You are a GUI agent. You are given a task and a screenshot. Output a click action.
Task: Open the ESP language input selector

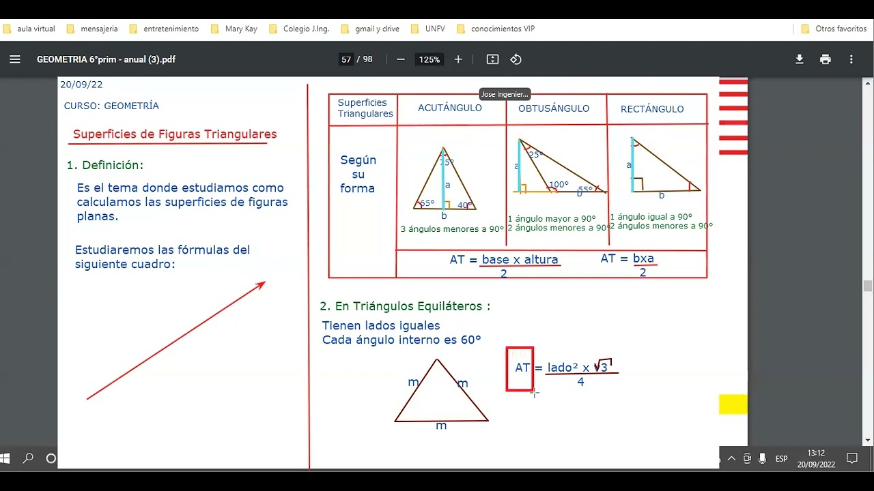pyautogui.click(x=781, y=459)
